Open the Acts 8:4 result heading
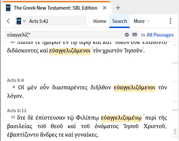Image resolution: width=179 pixels, height=141 pixels. [16, 80]
